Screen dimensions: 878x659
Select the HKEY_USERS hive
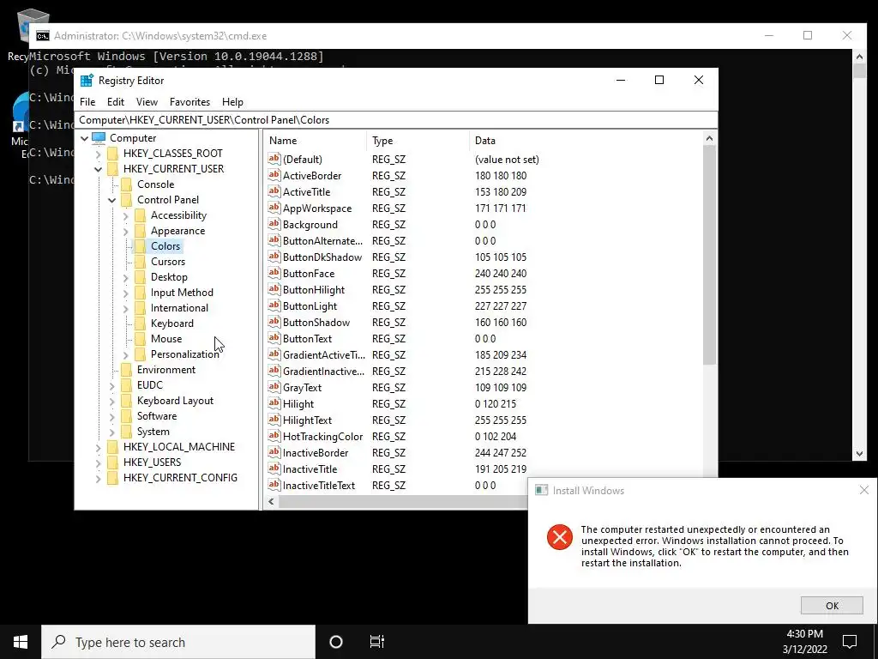coord(153,463)
